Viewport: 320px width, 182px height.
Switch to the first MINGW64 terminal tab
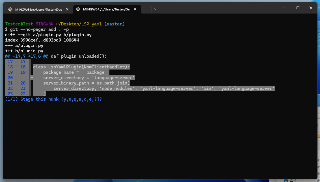[38, 9]
